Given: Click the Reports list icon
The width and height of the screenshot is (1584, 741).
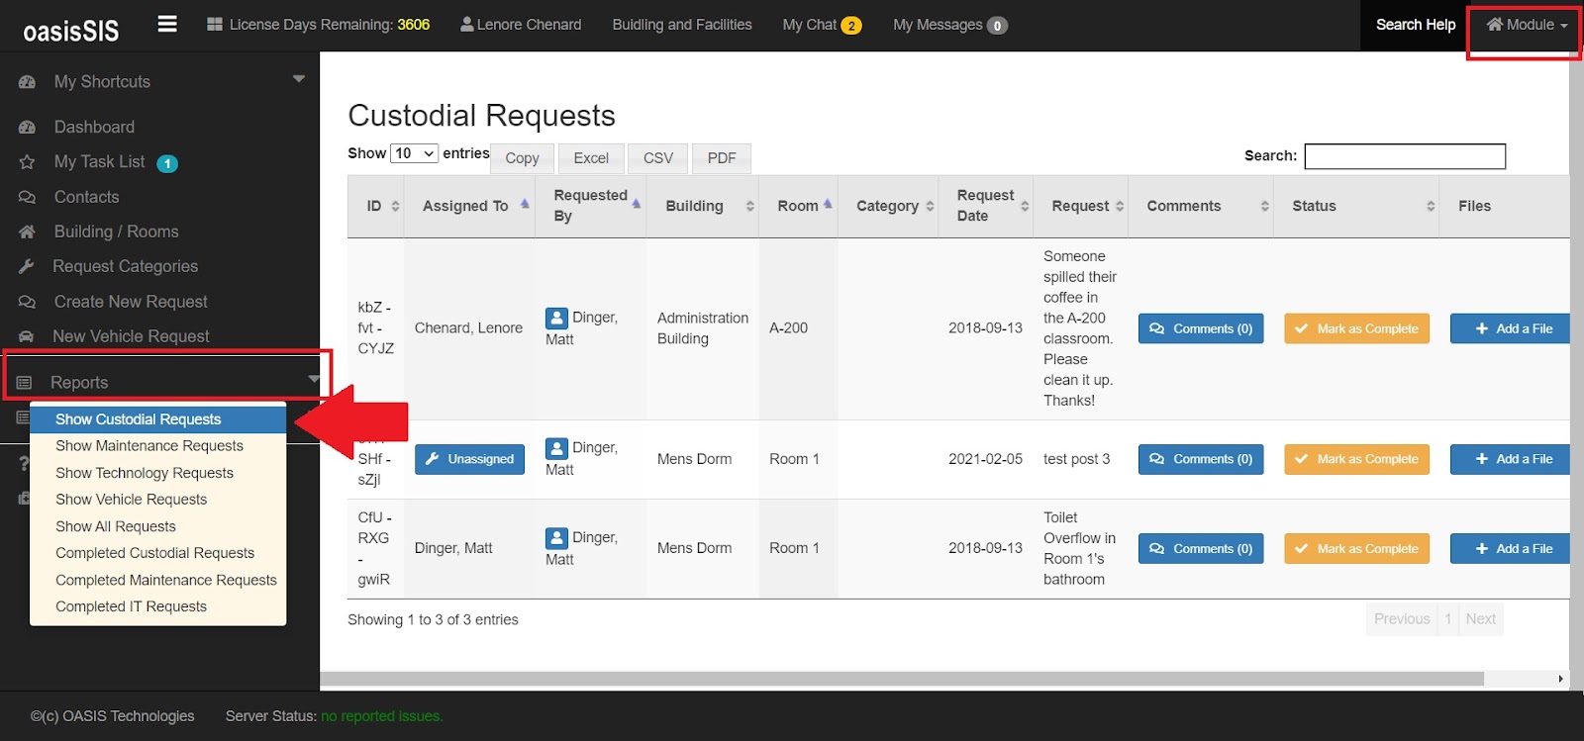Looking at the screenshot, I should 25,383.
